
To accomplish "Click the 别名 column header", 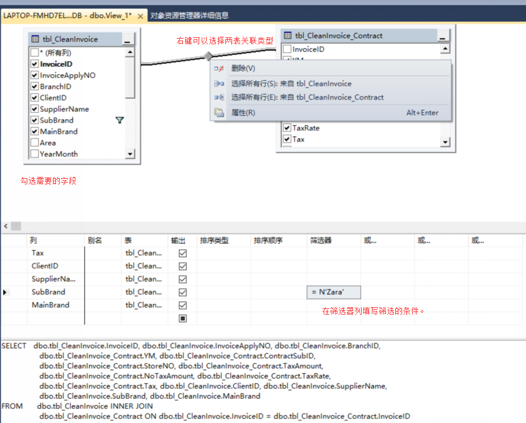I will pos(103,240).
